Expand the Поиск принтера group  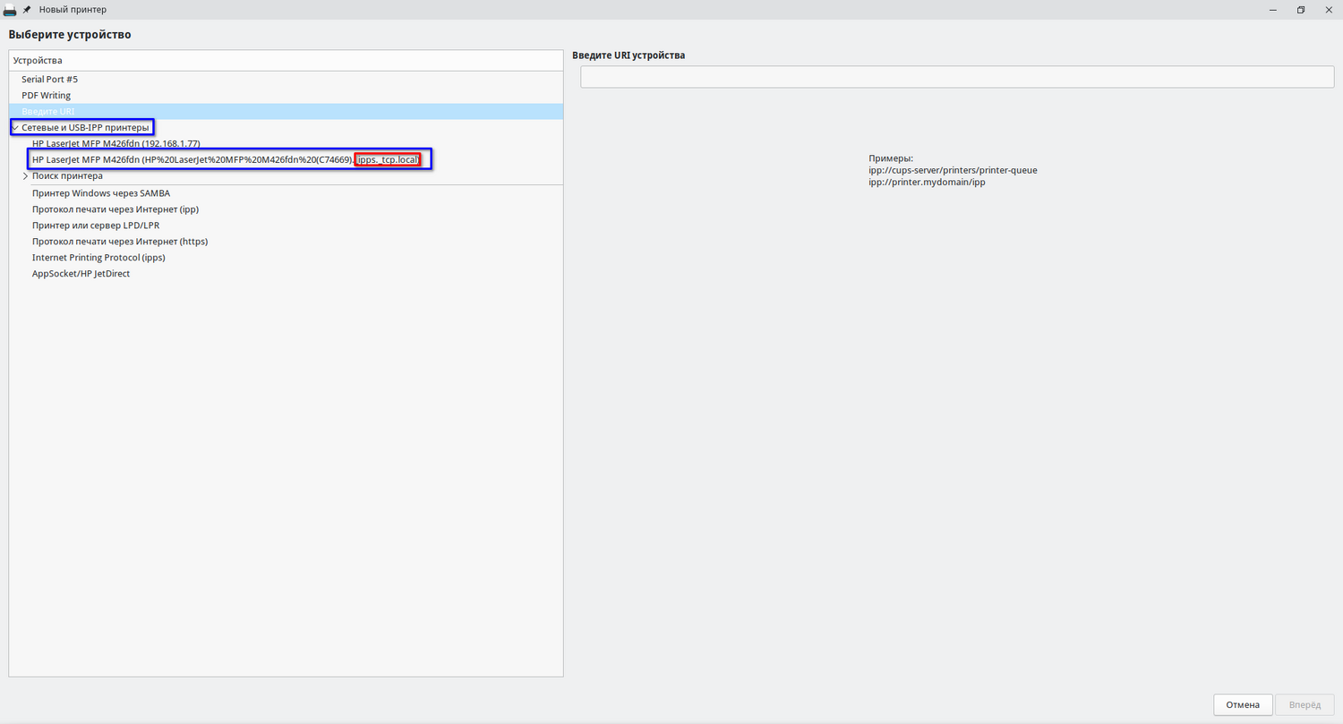tap(25, 176)
